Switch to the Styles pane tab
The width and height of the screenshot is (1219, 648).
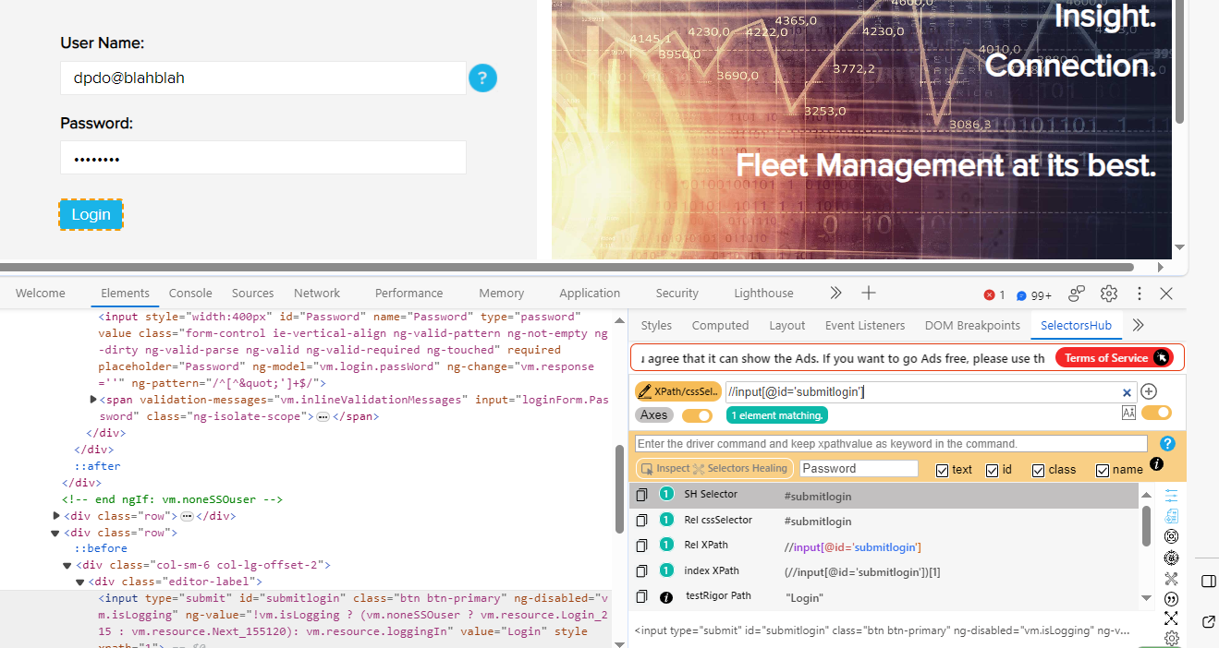click(656, 326)
